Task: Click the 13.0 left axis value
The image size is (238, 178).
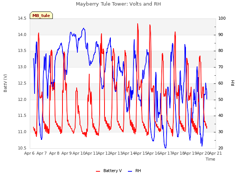Action: pos(22,67)
